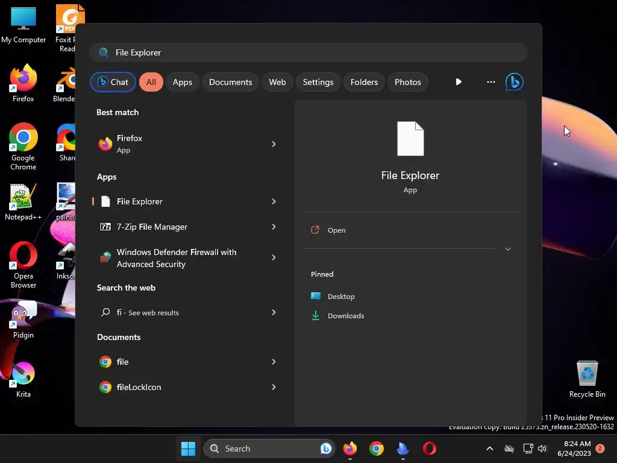Open Opera from the taskbar

click(429, 449)
